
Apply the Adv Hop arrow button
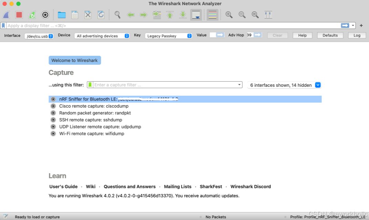click(258, 35)
